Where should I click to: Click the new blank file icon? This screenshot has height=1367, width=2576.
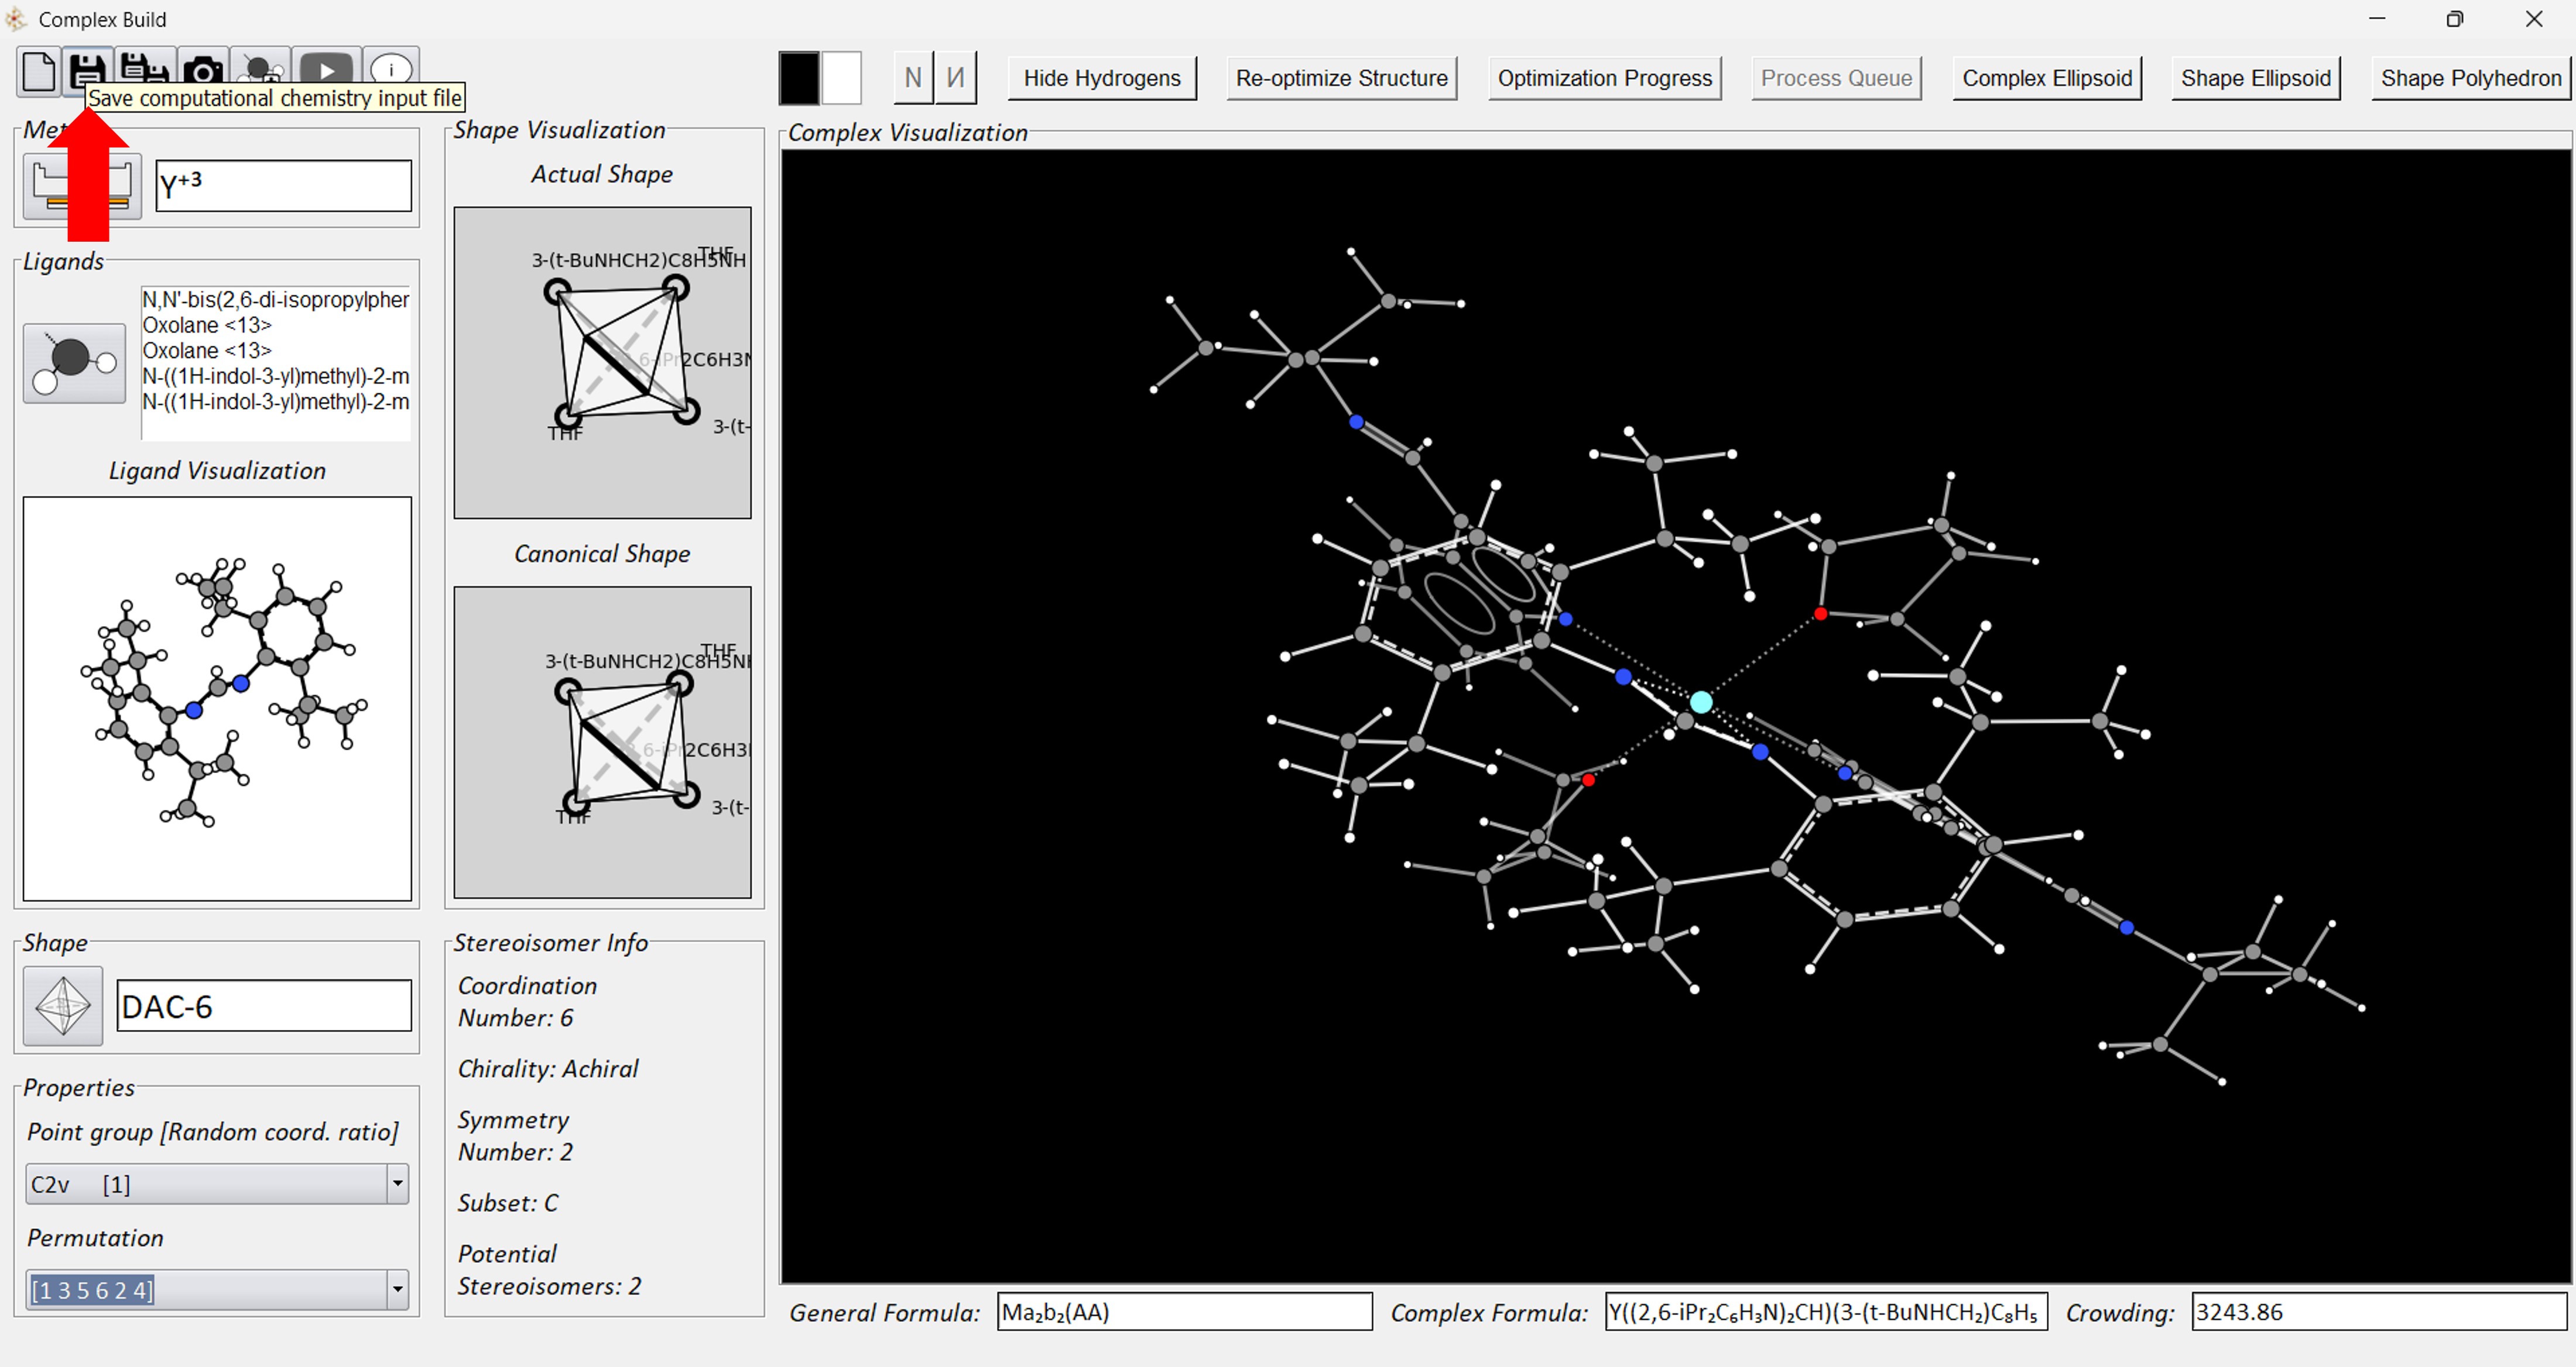pyautogui.click(x=38, y=71)
